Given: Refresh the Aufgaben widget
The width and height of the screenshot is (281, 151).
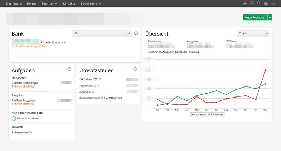Looking at the screenshot, I should 69,69.
